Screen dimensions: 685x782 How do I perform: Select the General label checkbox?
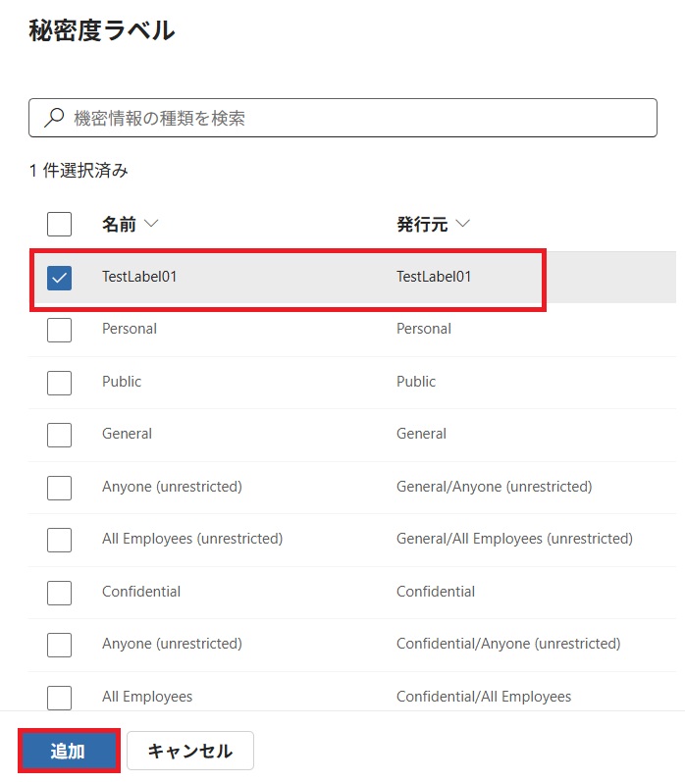(60, 435)
